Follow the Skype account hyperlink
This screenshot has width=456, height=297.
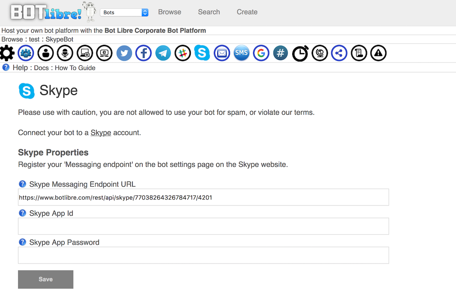pyautogui.click(x=101, y=133)
